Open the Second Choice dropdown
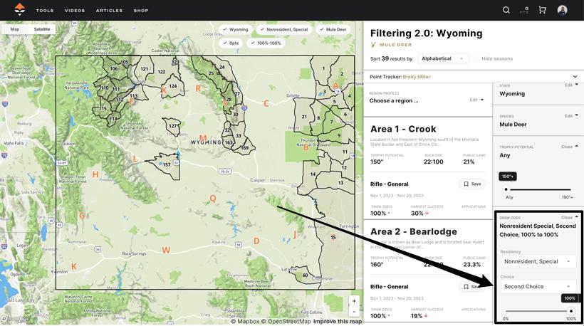This screenshot has width=584, height=326. pyautogui.click(x=537, y=287)
